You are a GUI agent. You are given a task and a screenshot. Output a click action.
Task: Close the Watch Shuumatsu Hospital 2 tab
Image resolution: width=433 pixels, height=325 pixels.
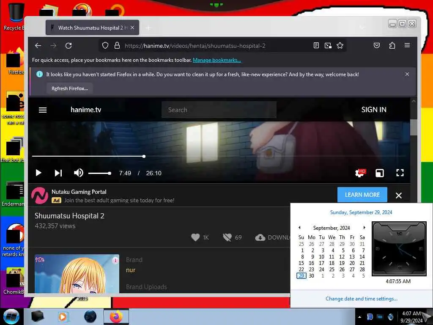tap(132, 28)
